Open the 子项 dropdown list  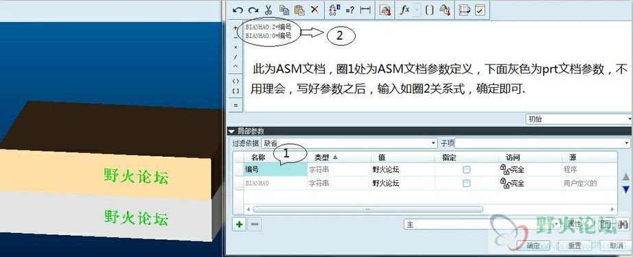(542, 143)
